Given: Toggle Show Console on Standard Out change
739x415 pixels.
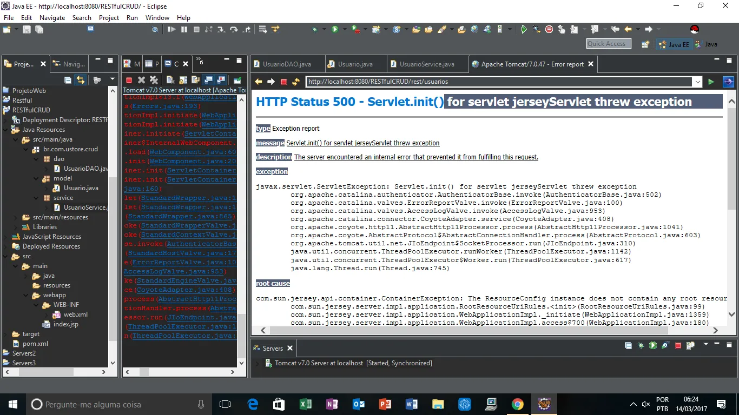Looking at the screenshot, I should (208, 80).
